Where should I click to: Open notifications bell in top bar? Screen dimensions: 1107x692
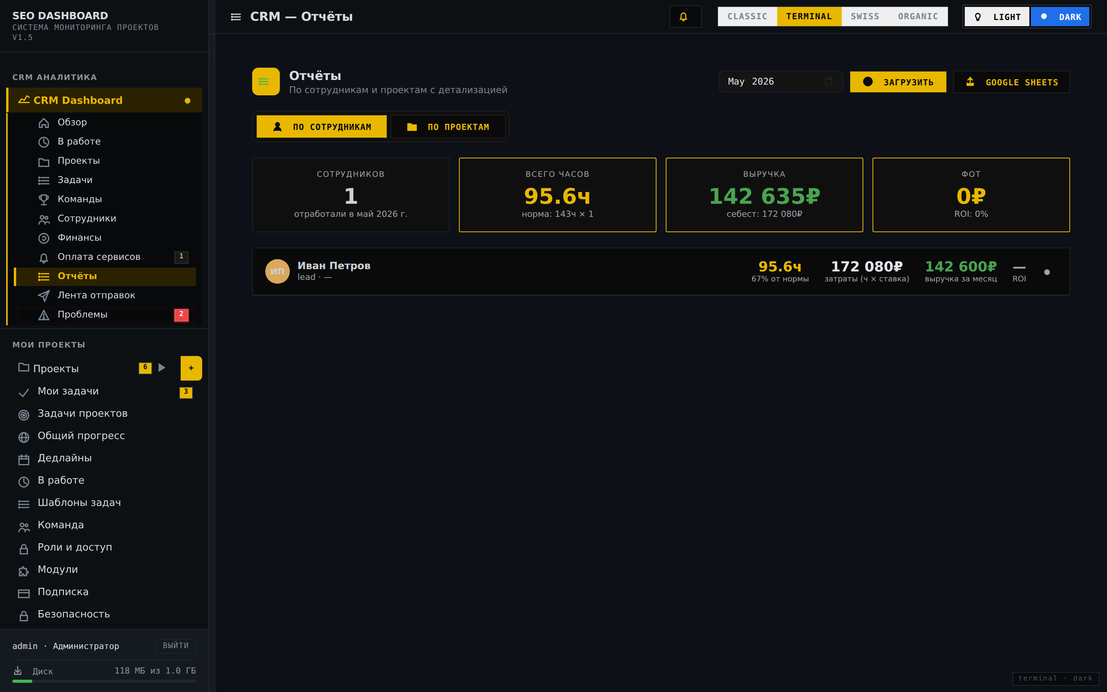(x=685, y=17)
